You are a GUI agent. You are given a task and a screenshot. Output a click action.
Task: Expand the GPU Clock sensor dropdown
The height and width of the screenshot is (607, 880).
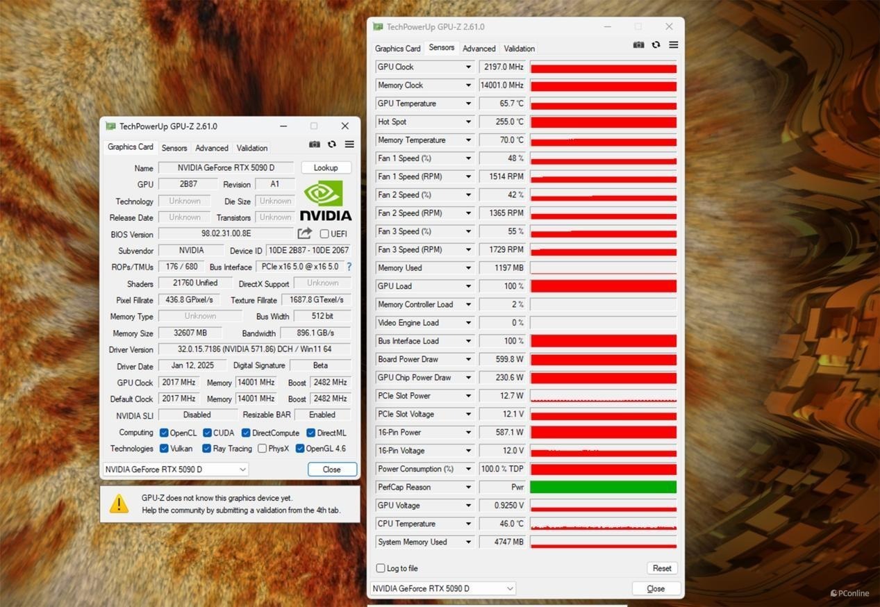[468, 67]
